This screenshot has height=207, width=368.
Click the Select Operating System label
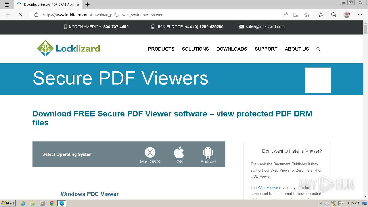click(x=67, y=154)
